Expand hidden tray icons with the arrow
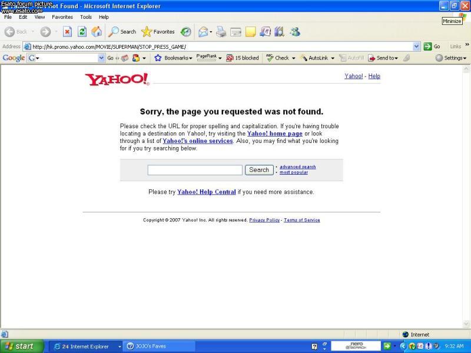The image size is (471, 353). tap(403, 347)
